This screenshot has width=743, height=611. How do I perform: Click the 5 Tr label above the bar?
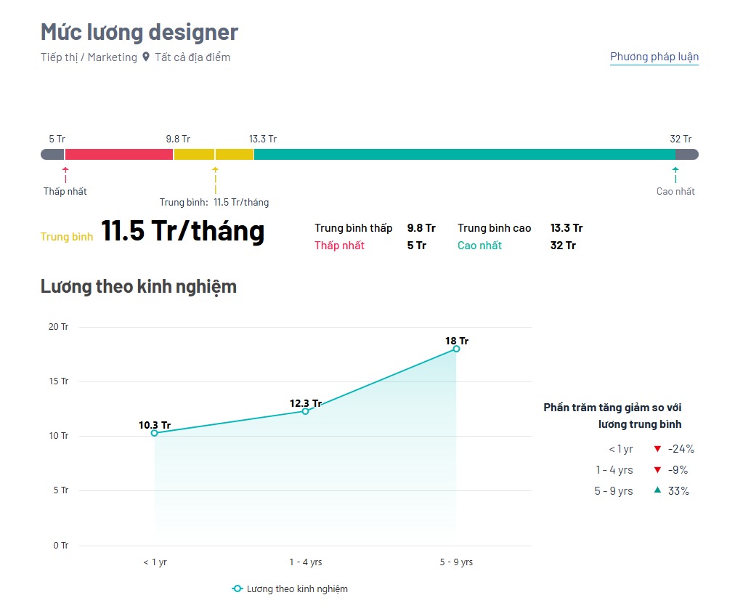(57, 139)
